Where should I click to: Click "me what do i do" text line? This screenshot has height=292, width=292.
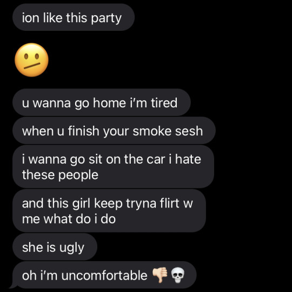tap(69, 219)
